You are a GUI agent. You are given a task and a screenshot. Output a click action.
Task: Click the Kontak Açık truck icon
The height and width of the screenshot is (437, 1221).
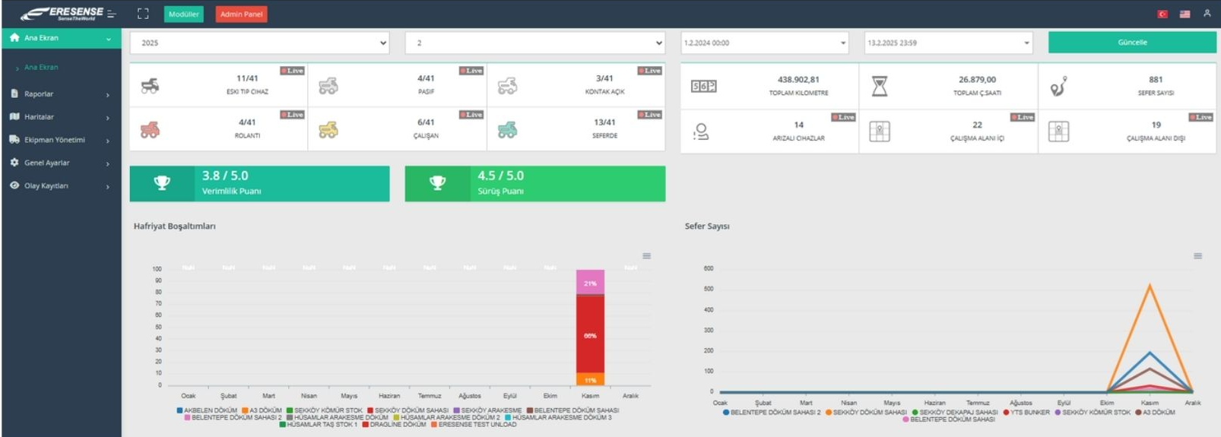click(507, 86)
